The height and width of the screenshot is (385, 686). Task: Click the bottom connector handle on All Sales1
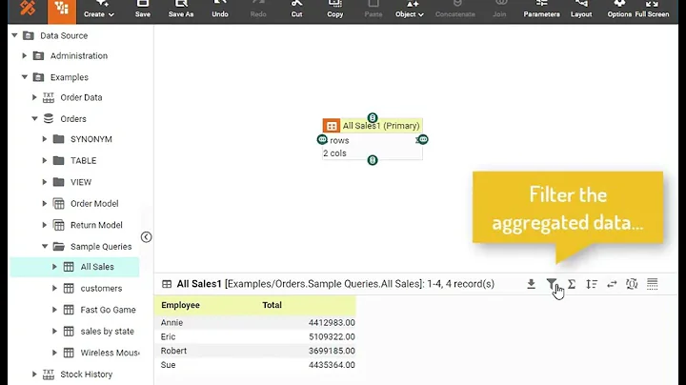[373, 160]
